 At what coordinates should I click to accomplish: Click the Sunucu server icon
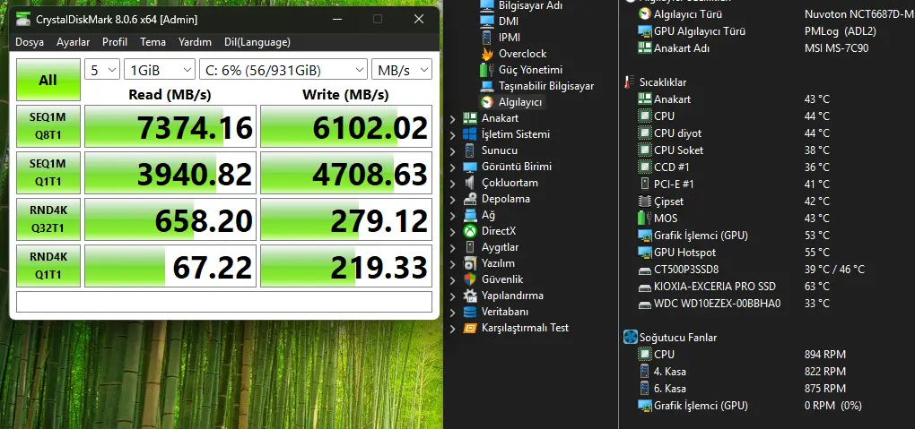[470, 150]
